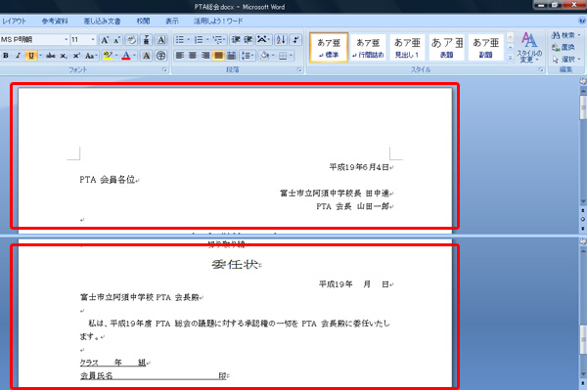The image size is (587, 390).
Task: Click the Grow Font icon
Action: point(105,40)
